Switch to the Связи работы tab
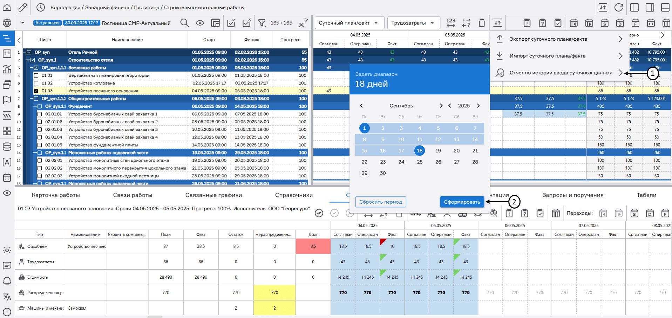Screen dimensions: 672x318 coord(133,195)
